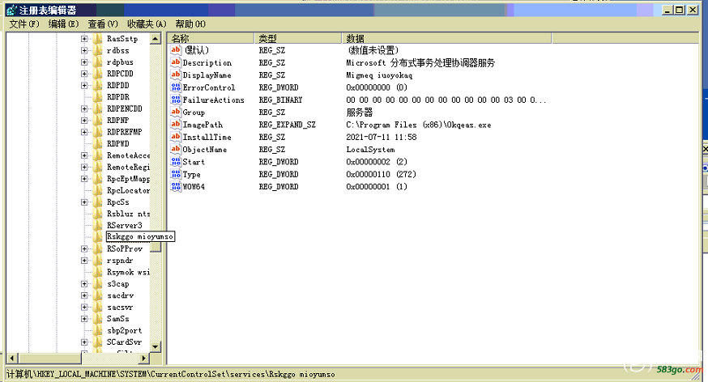The image size is (708, 382).
Task: Select the sacsvr key in tree
Action: tap(120, 307)
